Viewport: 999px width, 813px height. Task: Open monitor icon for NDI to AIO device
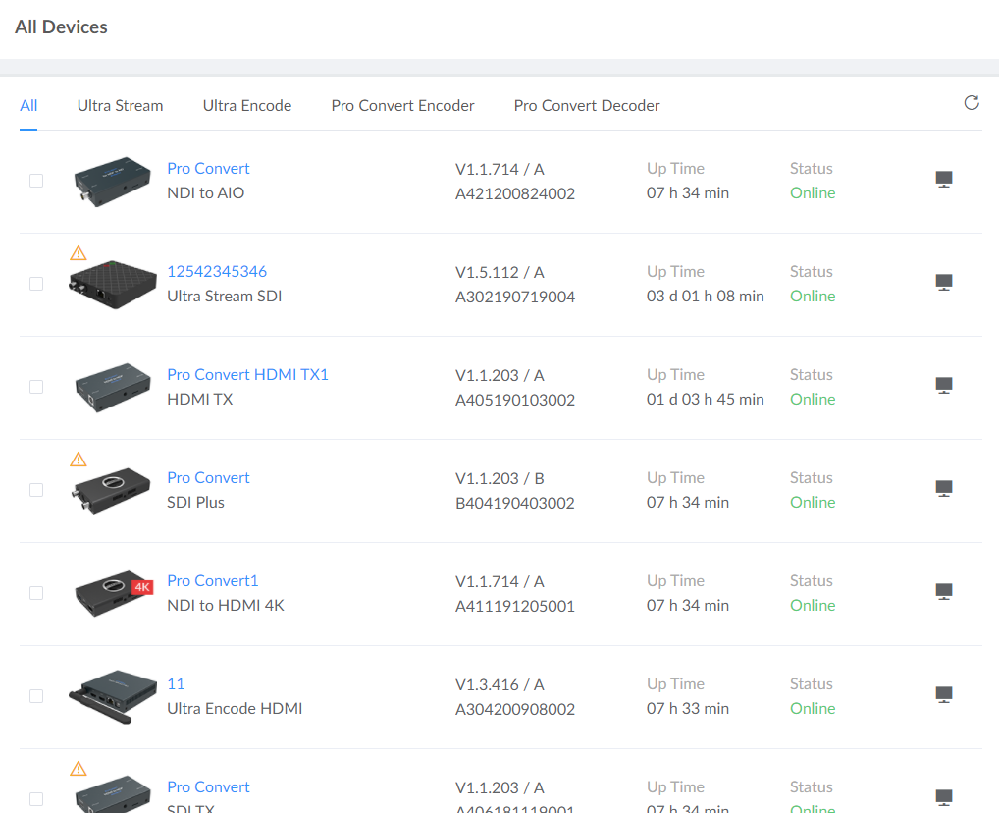944,180
